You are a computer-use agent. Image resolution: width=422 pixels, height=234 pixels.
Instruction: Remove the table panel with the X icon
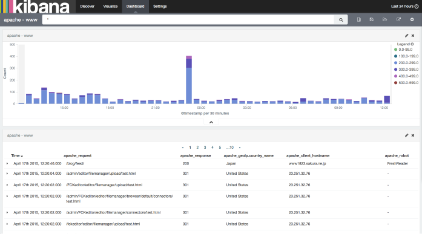pyautogui.click(x=413, y=135)
